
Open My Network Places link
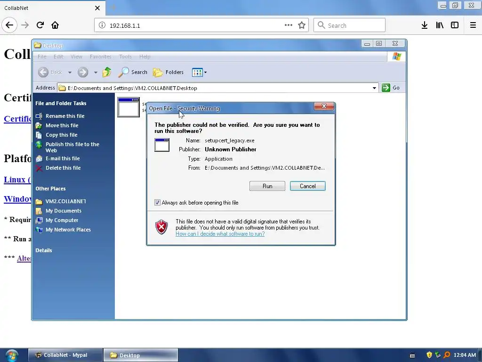68,230
